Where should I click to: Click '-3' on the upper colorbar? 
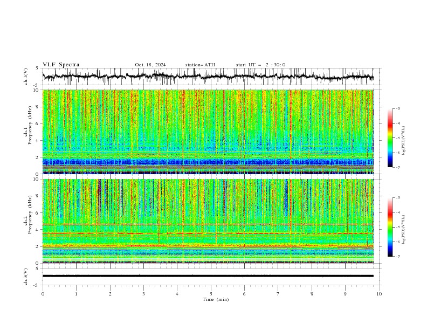pyautogui.click(x=397, y=108)
